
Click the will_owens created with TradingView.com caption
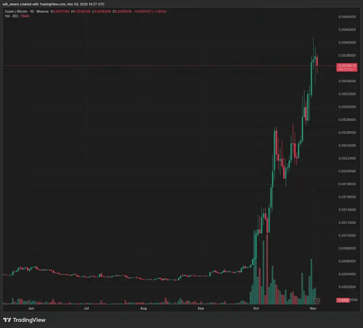point(54,4)
